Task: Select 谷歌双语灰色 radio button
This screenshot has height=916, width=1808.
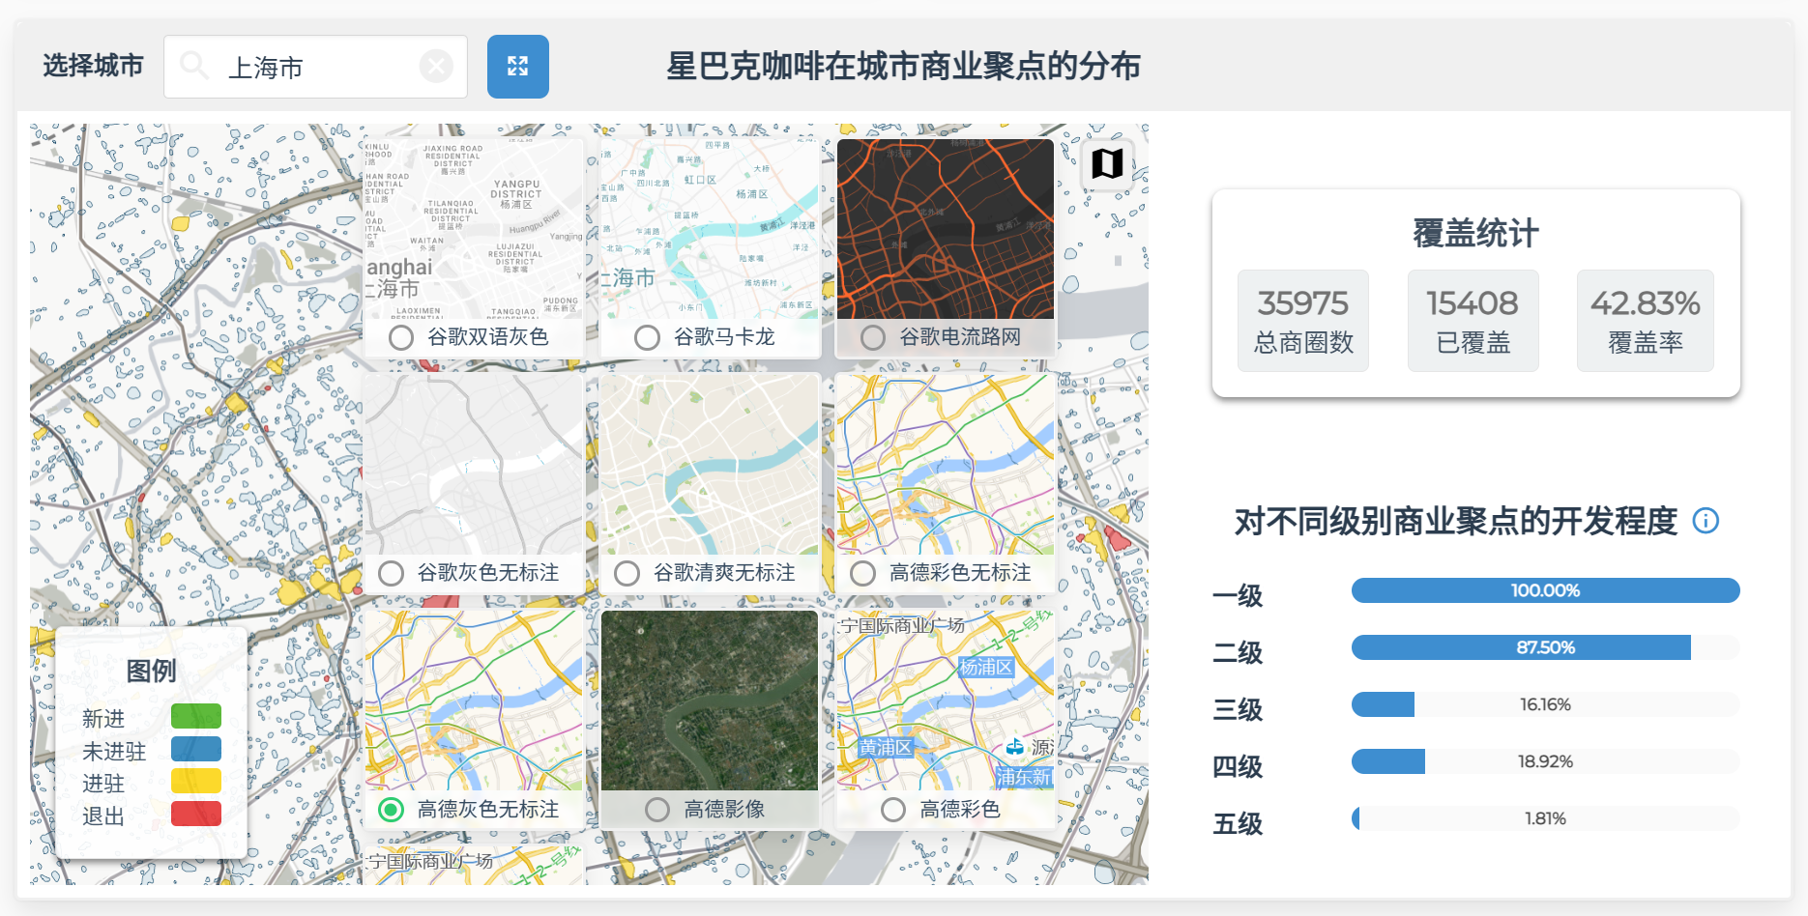Action: pyautogui.click(x=401, y=337)
